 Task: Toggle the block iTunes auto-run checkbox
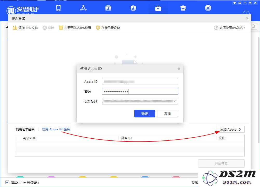click(7, 182)
